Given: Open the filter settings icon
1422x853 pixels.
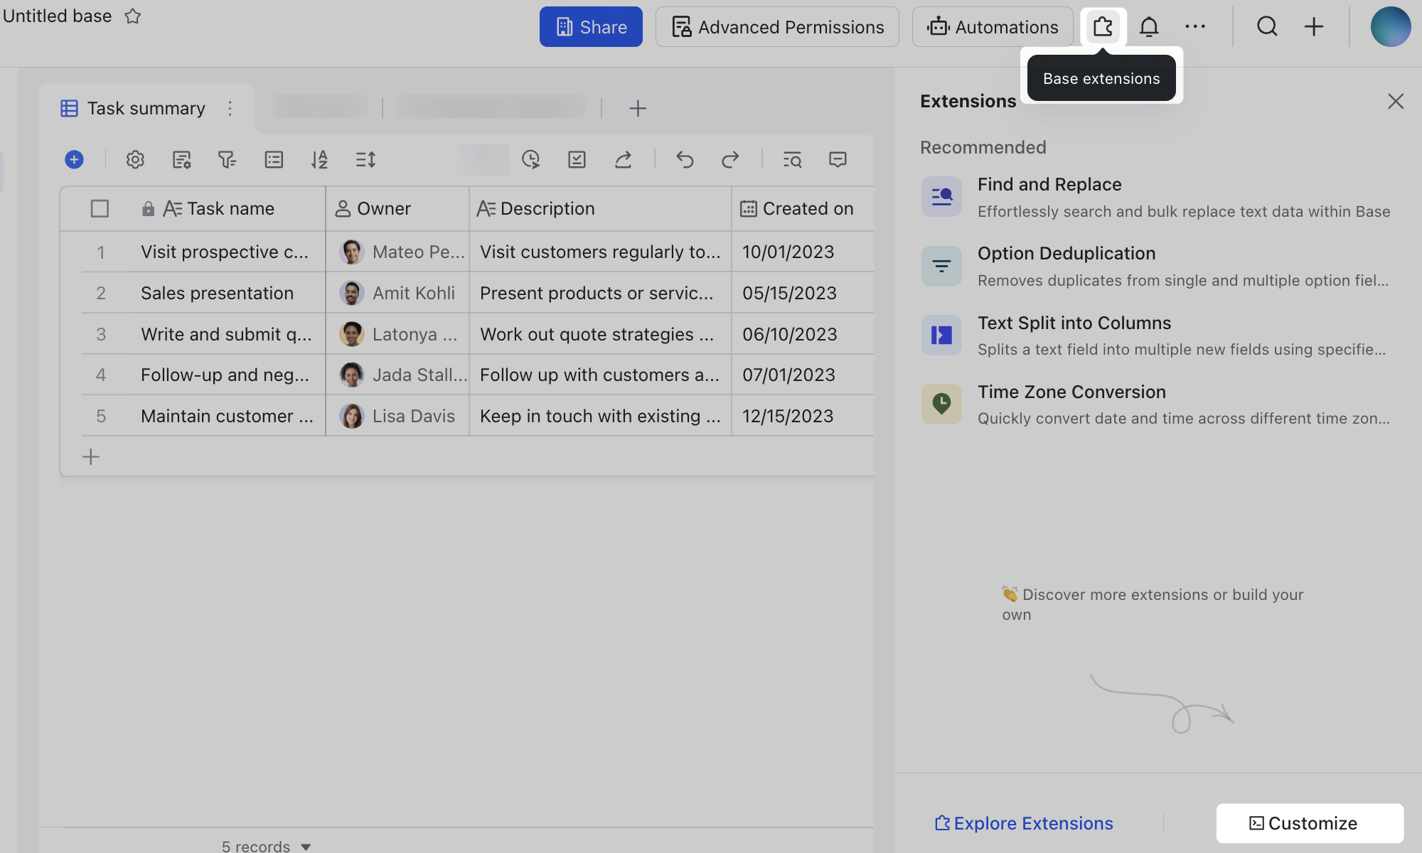Looking at the screenshot, I should [x=227, y=159].
